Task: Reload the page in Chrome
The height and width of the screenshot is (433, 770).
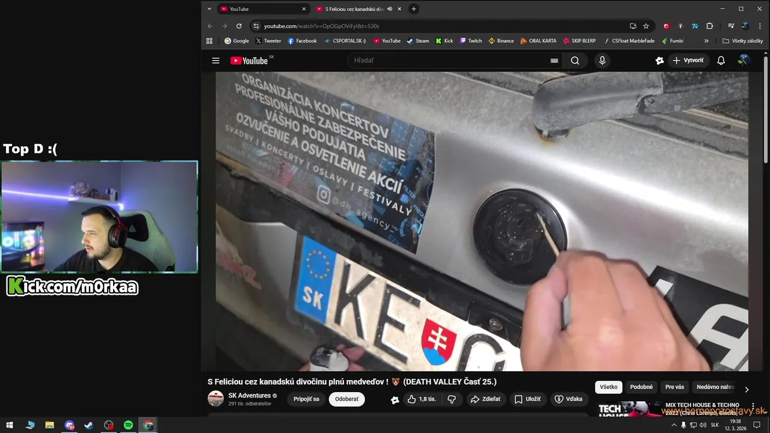Action: 239,26
